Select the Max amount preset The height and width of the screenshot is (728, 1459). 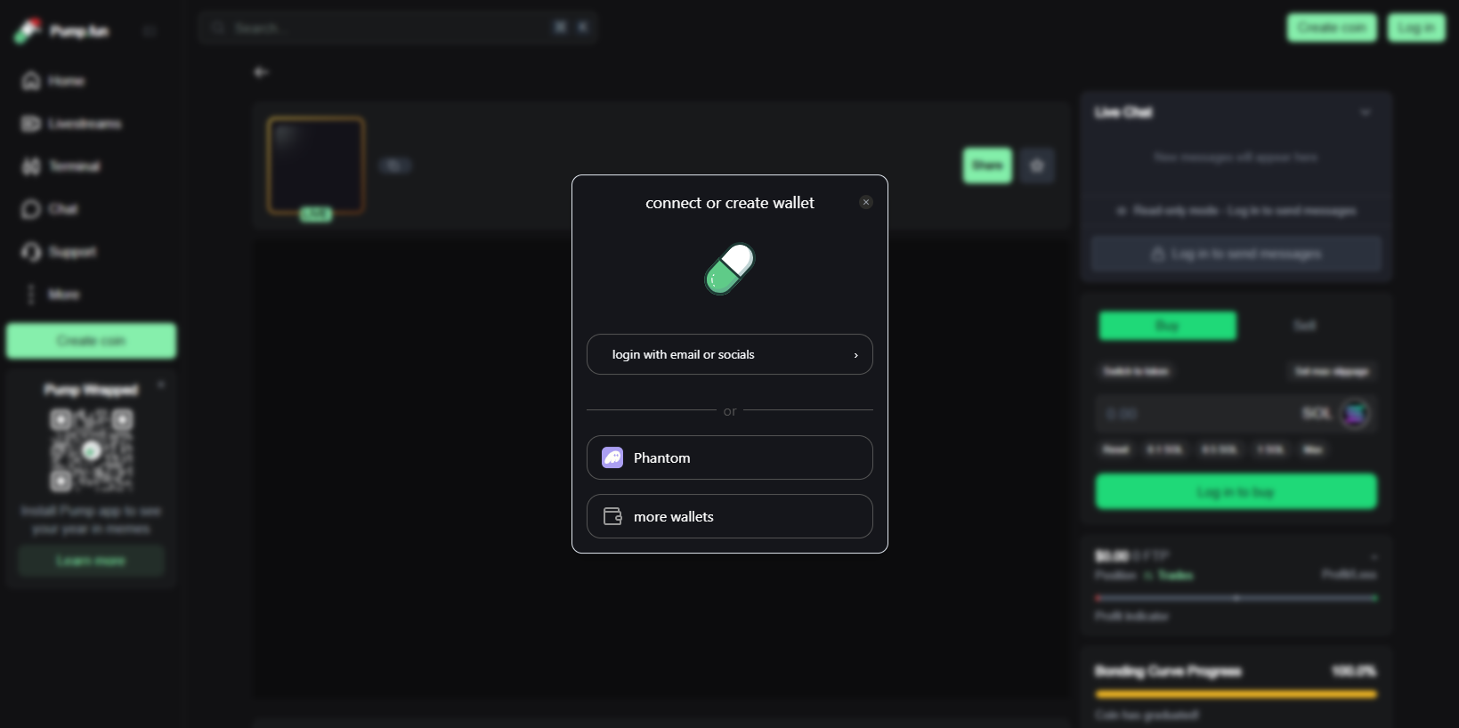coord(1313,449)
